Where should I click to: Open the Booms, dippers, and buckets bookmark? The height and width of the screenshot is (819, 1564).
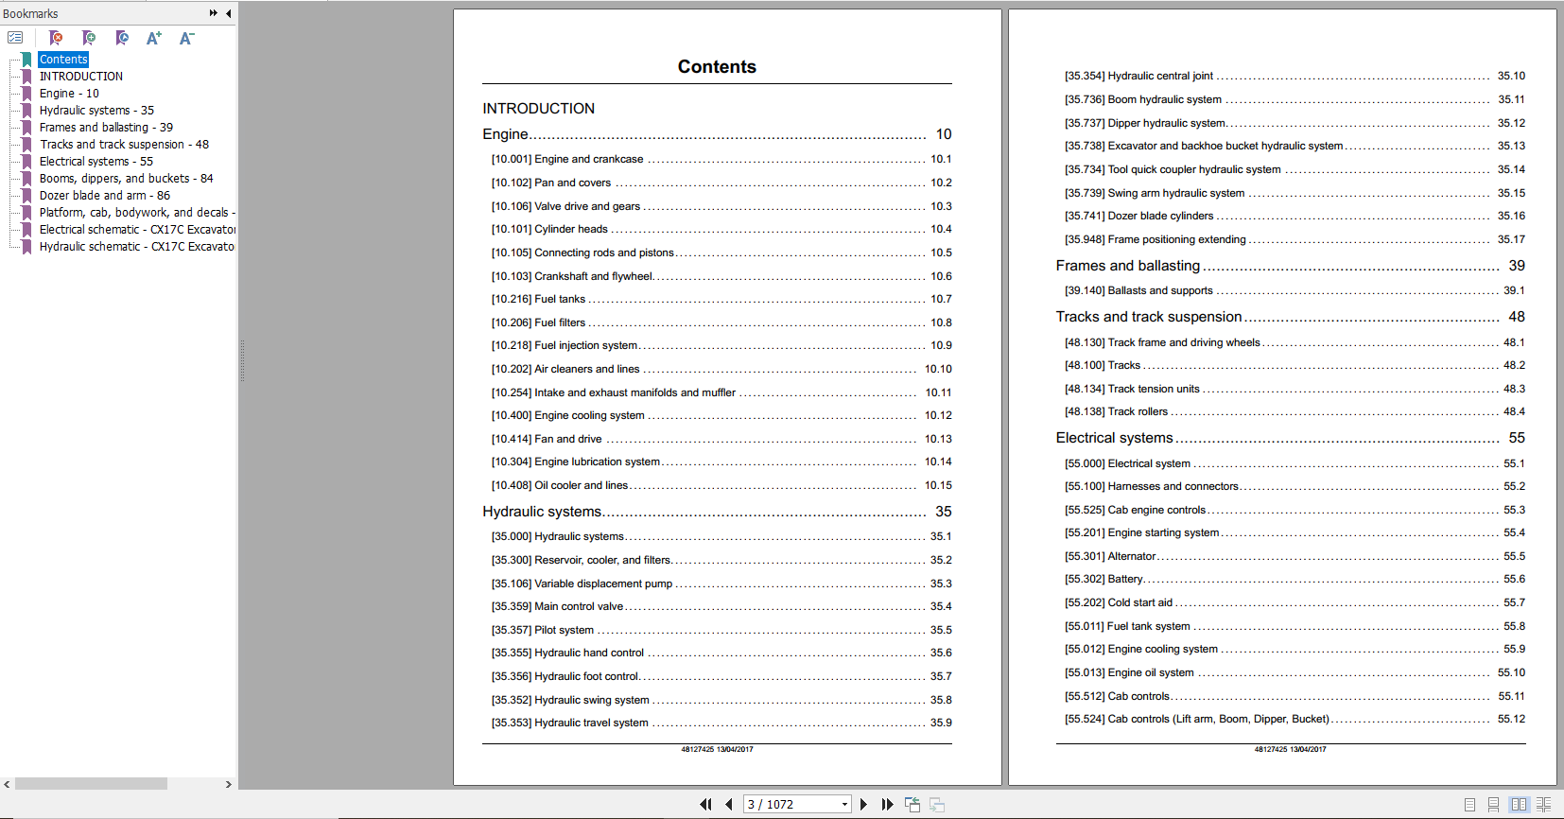pyautogui.click(x=126, y=179)
